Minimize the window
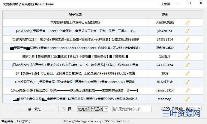Image resolution: width=207 pixels, height=124 pixels. coord(178,3)
